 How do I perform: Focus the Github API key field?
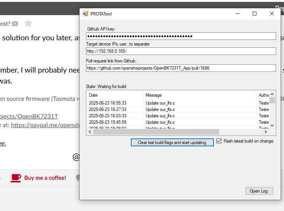coord(181,36)
